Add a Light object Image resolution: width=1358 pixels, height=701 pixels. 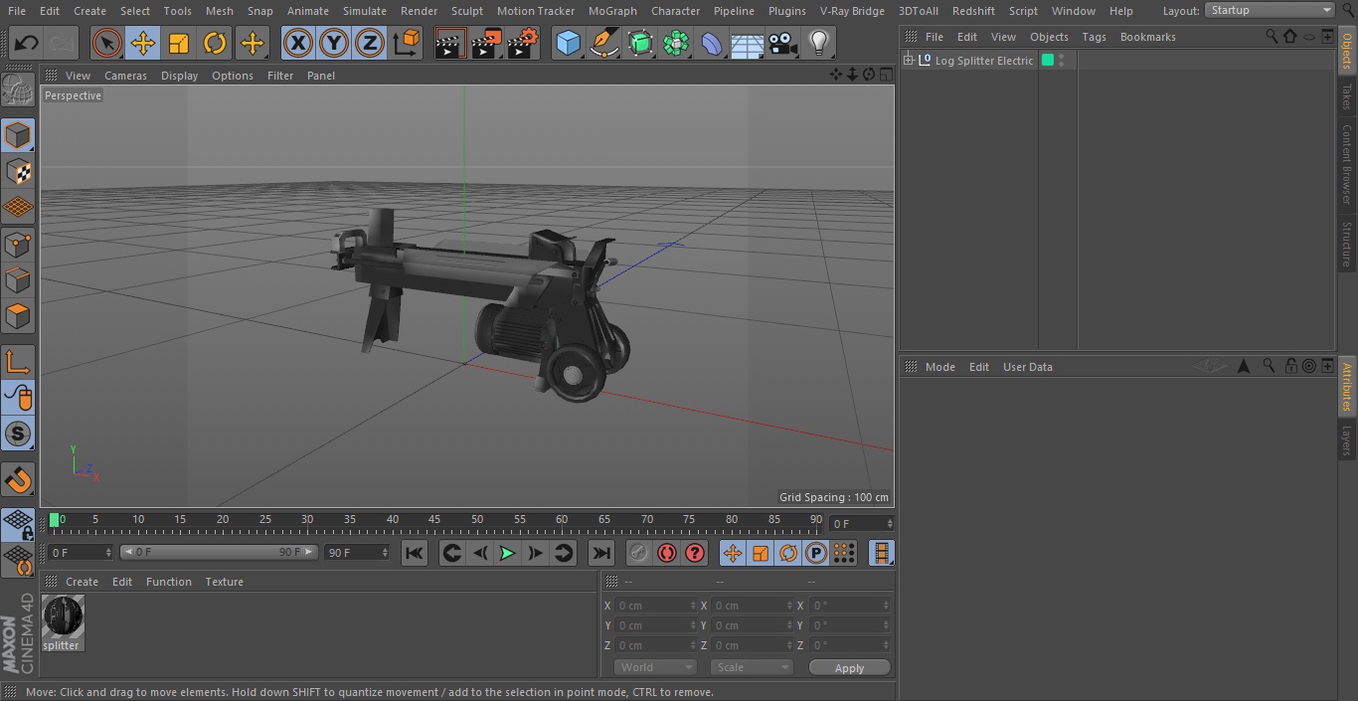click(x=819, y=43)
